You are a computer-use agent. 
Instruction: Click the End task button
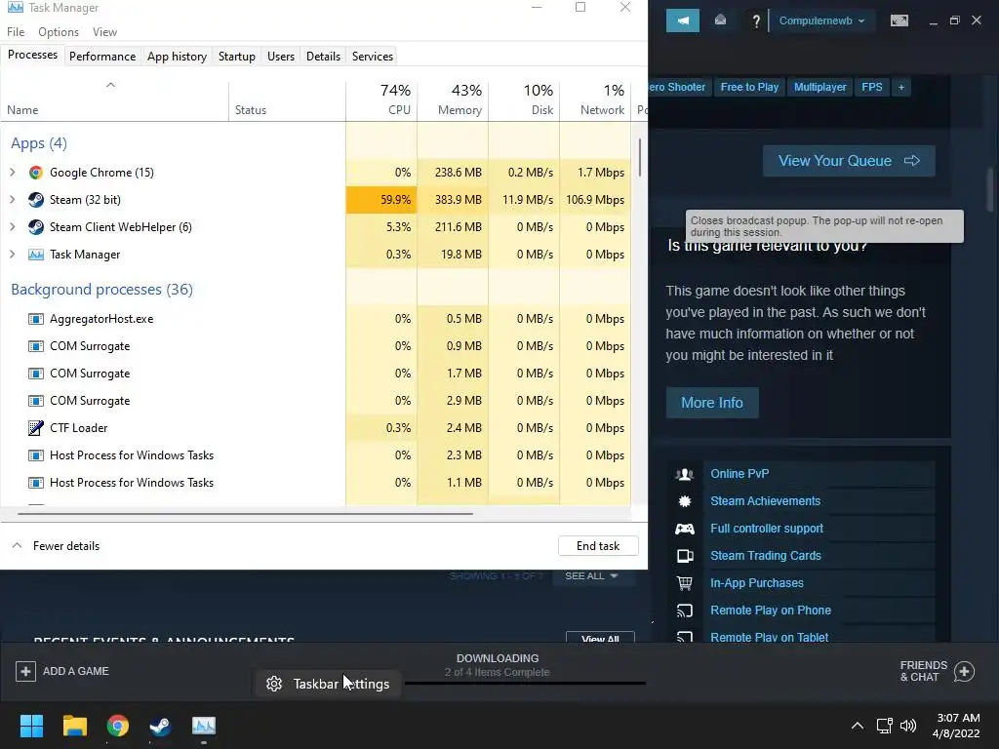tap(598, 546)
